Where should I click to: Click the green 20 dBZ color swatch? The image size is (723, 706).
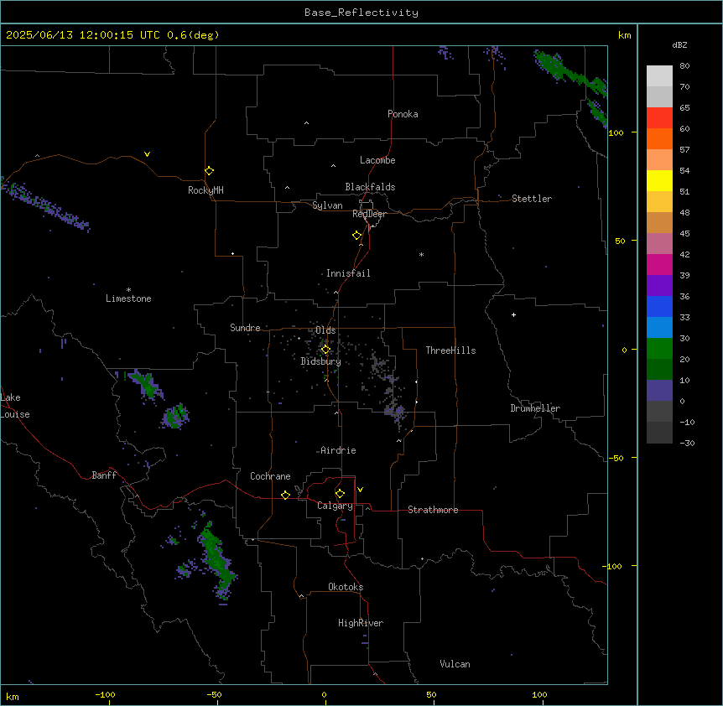[659, 349]
